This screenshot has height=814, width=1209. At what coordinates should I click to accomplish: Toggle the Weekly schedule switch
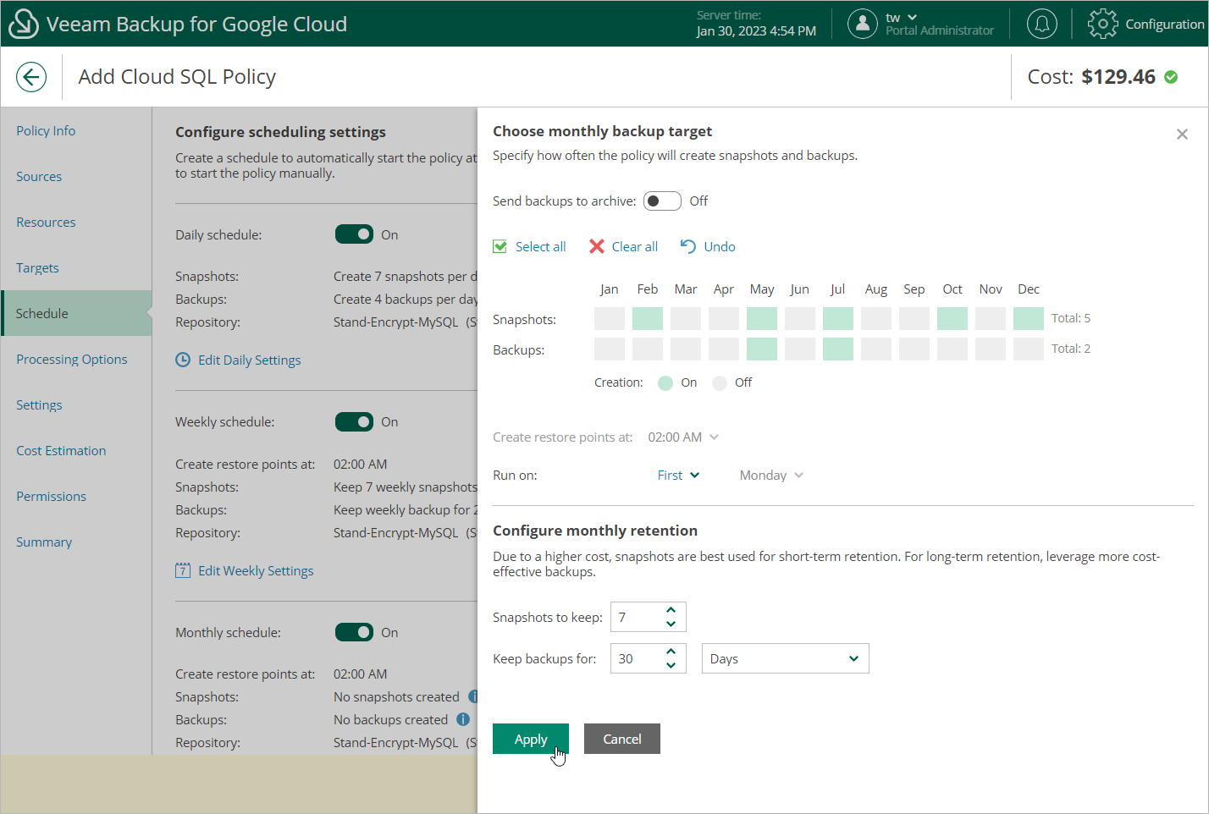pyautogui.click(x=354, y=421)
